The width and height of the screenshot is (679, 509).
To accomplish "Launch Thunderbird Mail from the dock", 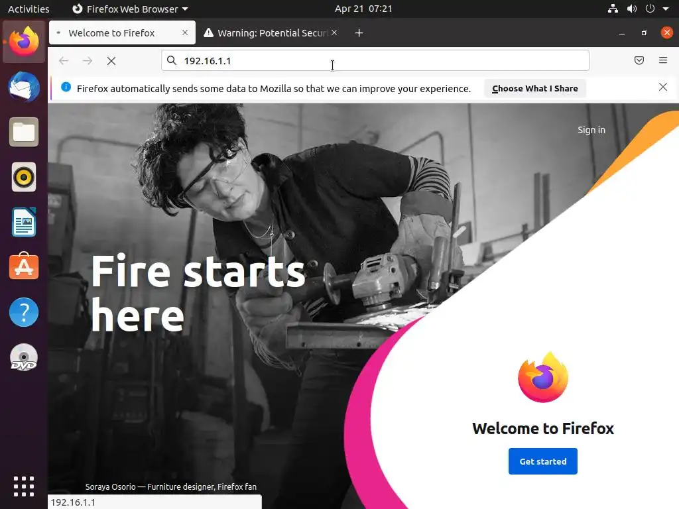I will [x=24, y=87].
